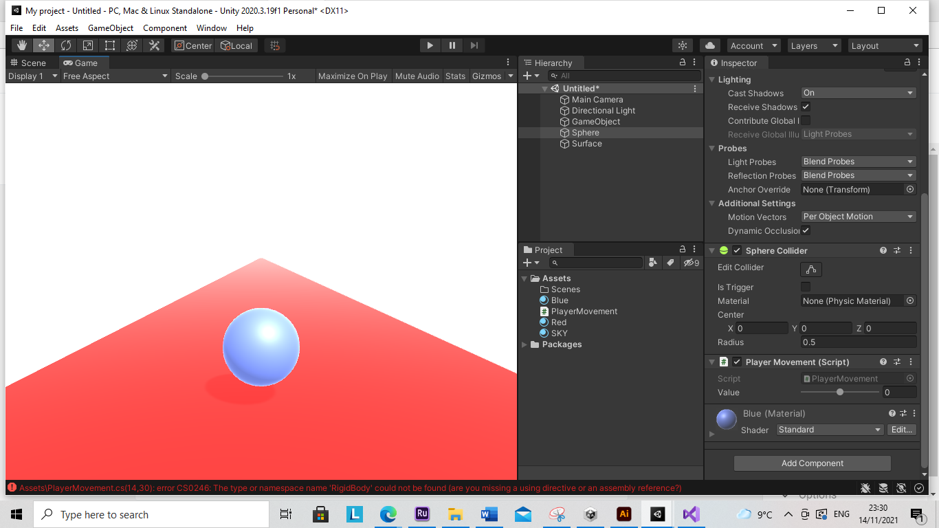Select the Move tool
This screenshot has width=939, height=528.
pyautogui.click(x=44, y=45)
